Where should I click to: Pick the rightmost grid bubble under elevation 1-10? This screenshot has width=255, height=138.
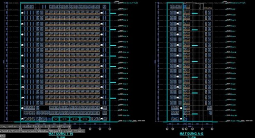coord(110,129)
